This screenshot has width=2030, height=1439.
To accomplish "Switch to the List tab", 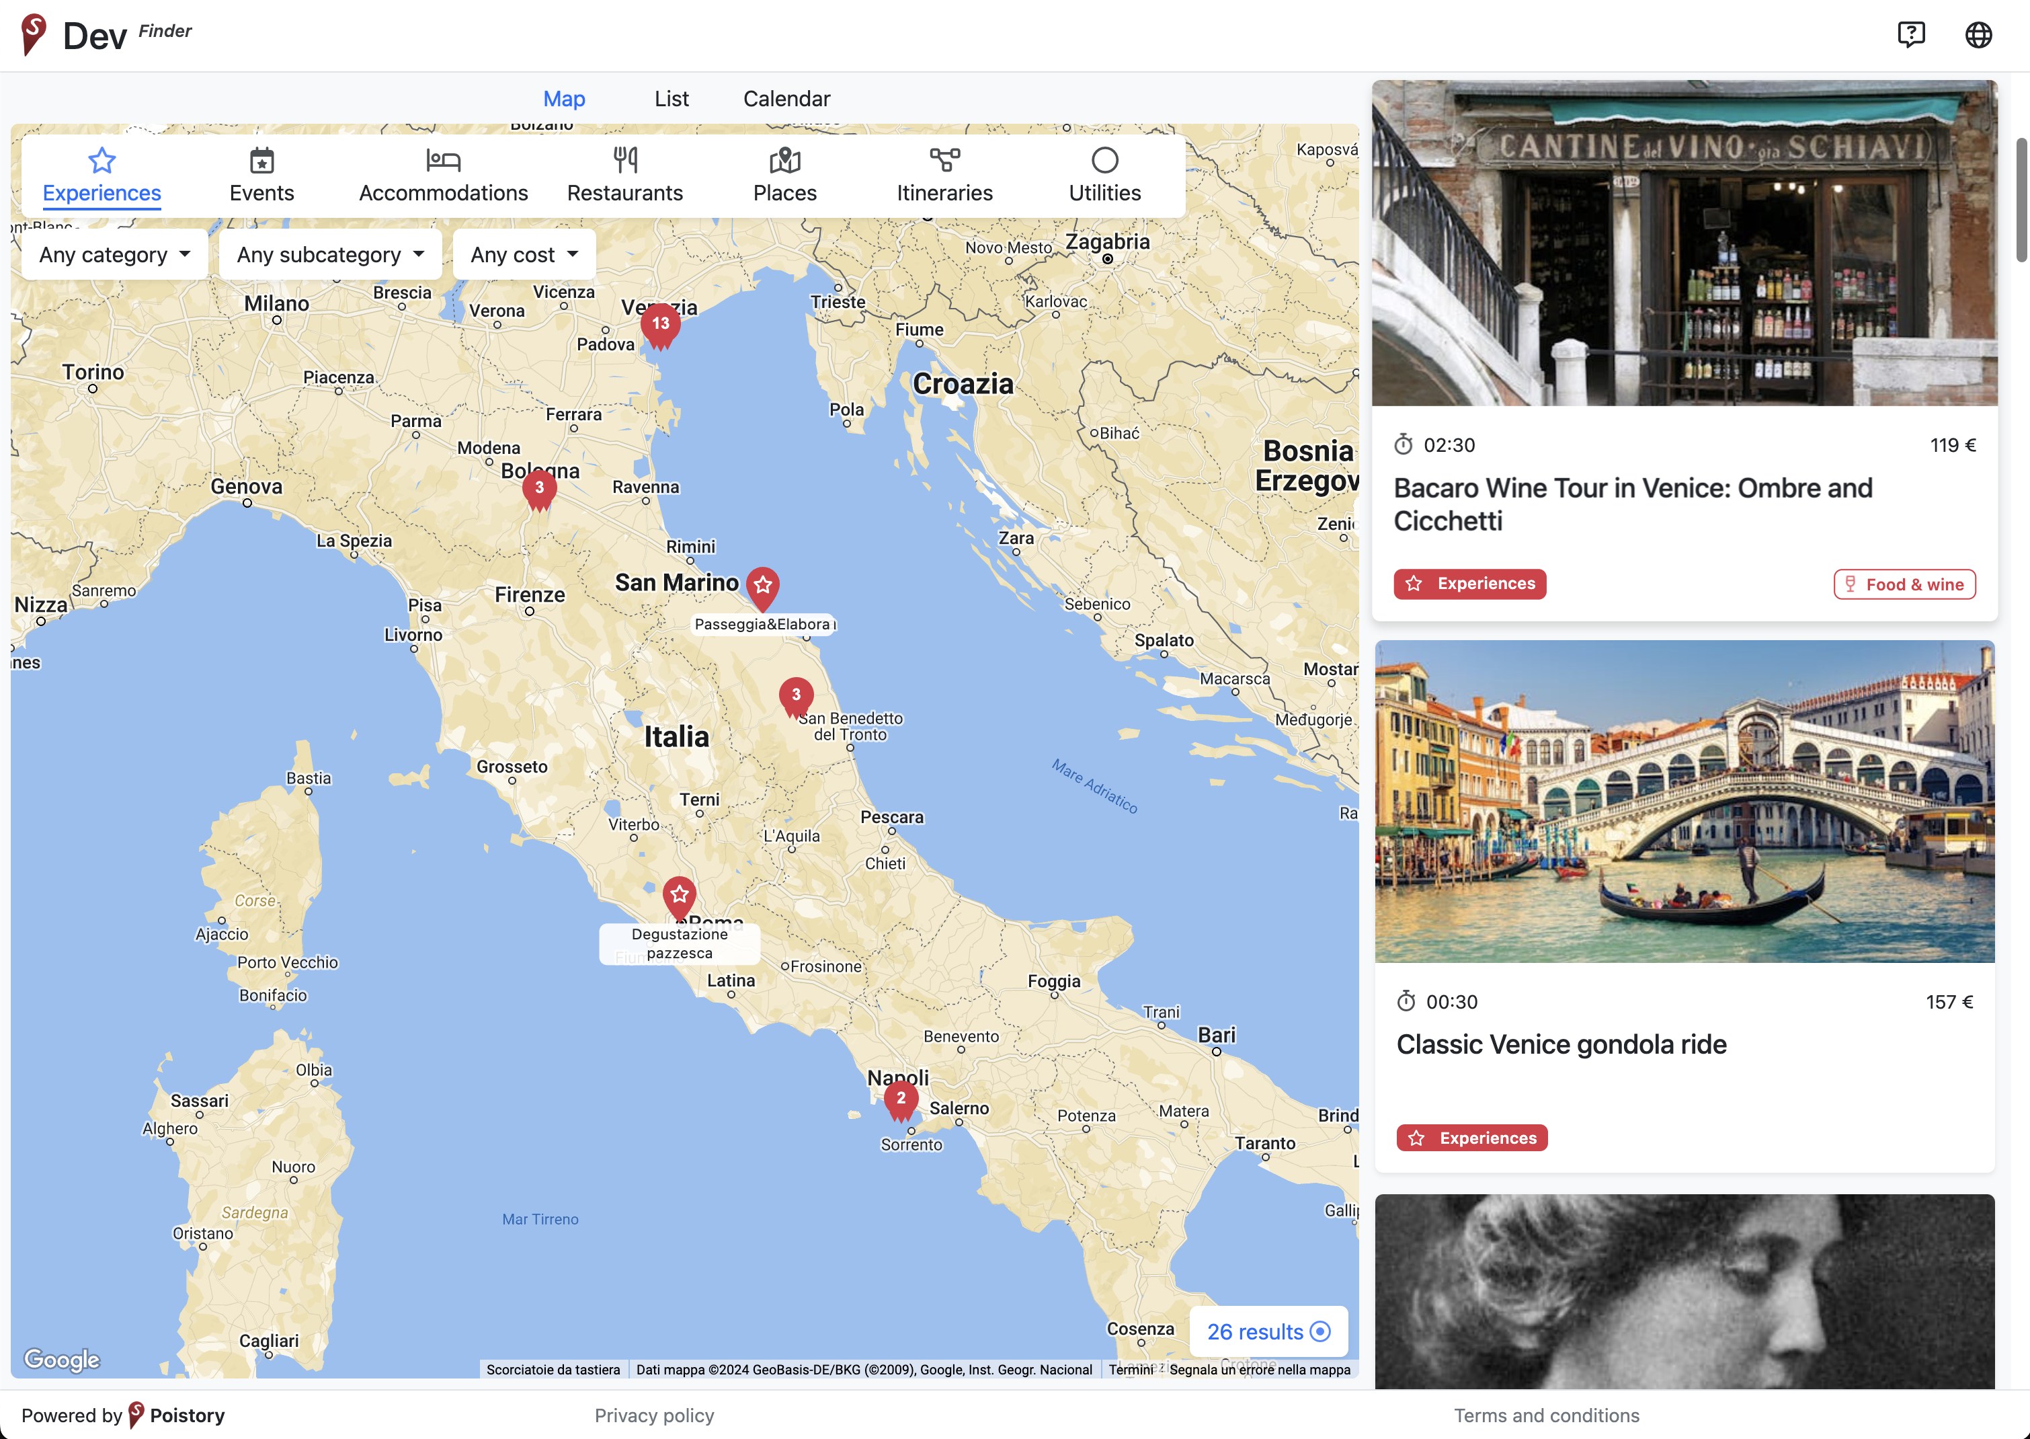I will [672, 98].
